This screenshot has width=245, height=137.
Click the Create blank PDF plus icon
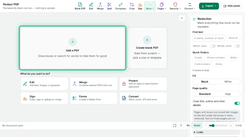[x=147, y=40]
